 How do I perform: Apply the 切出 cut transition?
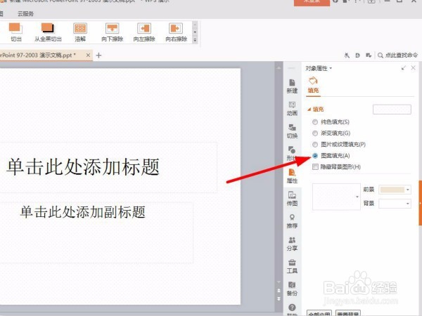click(x=15, y=32)
